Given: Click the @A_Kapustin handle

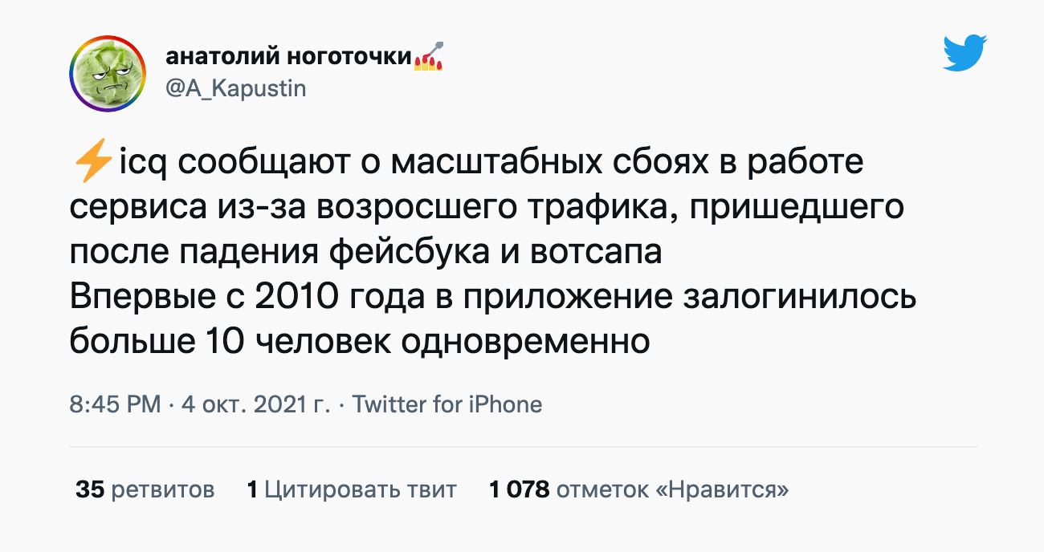Looking at the screenshot, I should [235, 88].
